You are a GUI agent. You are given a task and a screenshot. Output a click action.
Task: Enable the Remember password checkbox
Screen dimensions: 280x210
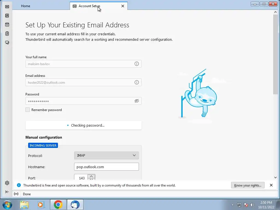click(28, 110)
